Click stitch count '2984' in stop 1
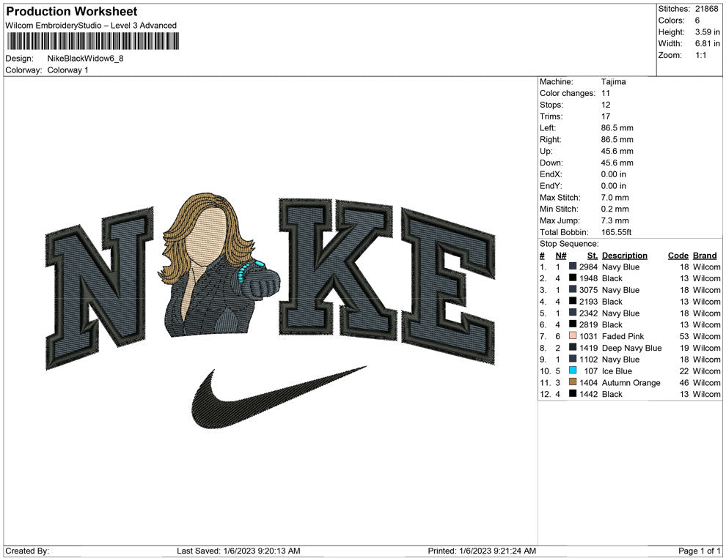Viewport: 726px width, 558px height. pyautogui.click(x=588, y=267)
